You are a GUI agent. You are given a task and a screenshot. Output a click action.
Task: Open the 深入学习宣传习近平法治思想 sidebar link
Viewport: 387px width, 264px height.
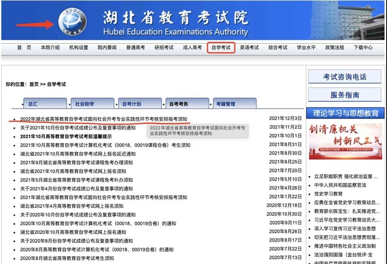[345, 229]
